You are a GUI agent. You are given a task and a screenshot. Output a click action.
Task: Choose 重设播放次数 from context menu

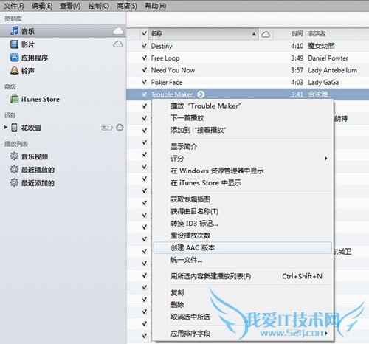(x=243, y=235)
